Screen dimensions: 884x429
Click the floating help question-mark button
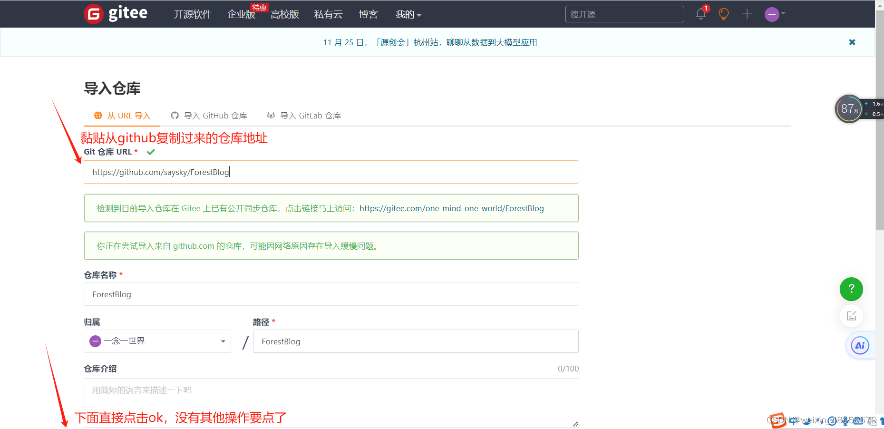[851, 289]
